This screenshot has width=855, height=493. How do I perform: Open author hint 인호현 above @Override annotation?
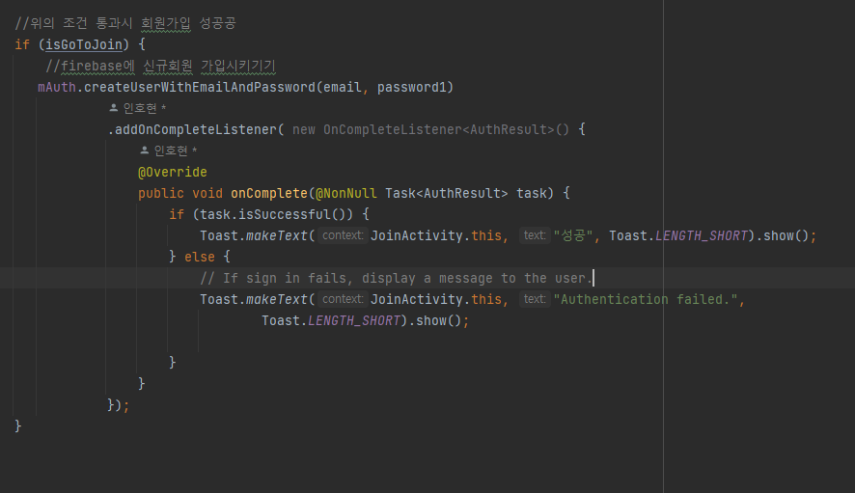(x=171, y=150)
